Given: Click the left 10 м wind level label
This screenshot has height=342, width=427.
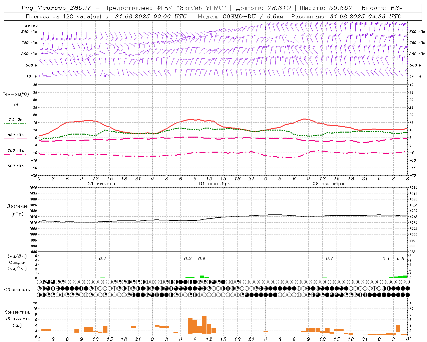Looking at the screenshot, I should click(32, 76).
